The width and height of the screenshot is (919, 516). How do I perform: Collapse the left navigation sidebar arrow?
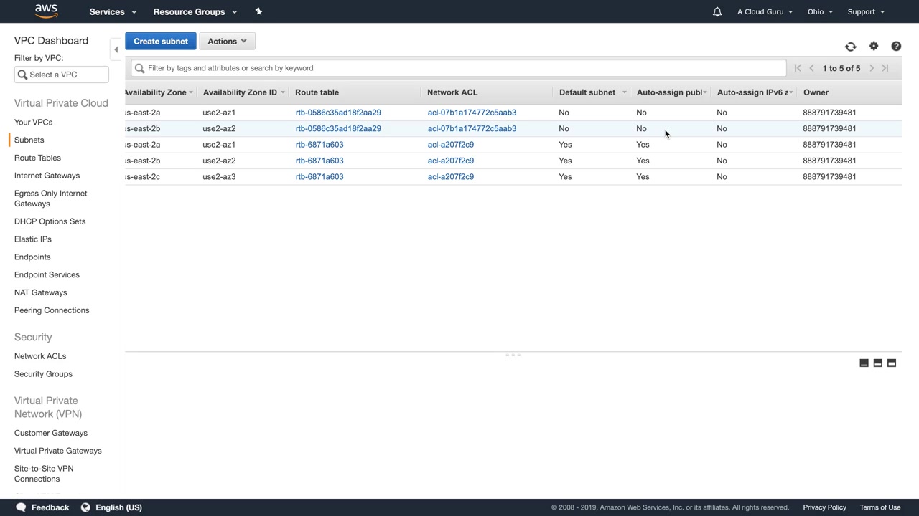point(116,49)
